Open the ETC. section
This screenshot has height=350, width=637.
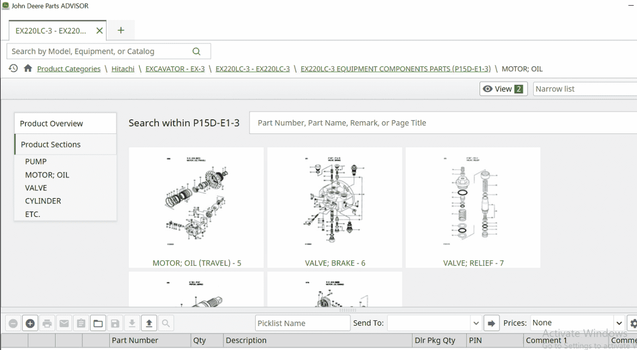pyautogui.click(x=33, y=214)
